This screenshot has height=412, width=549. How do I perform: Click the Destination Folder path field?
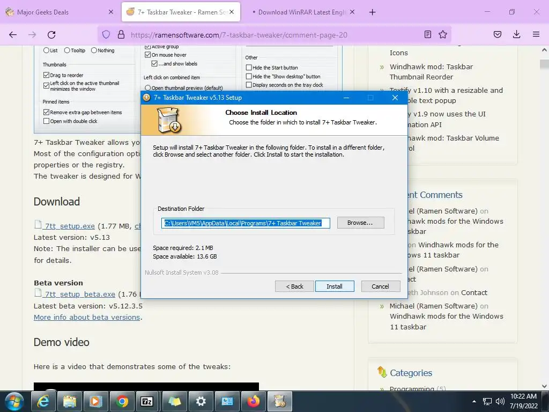coord(246,223)
